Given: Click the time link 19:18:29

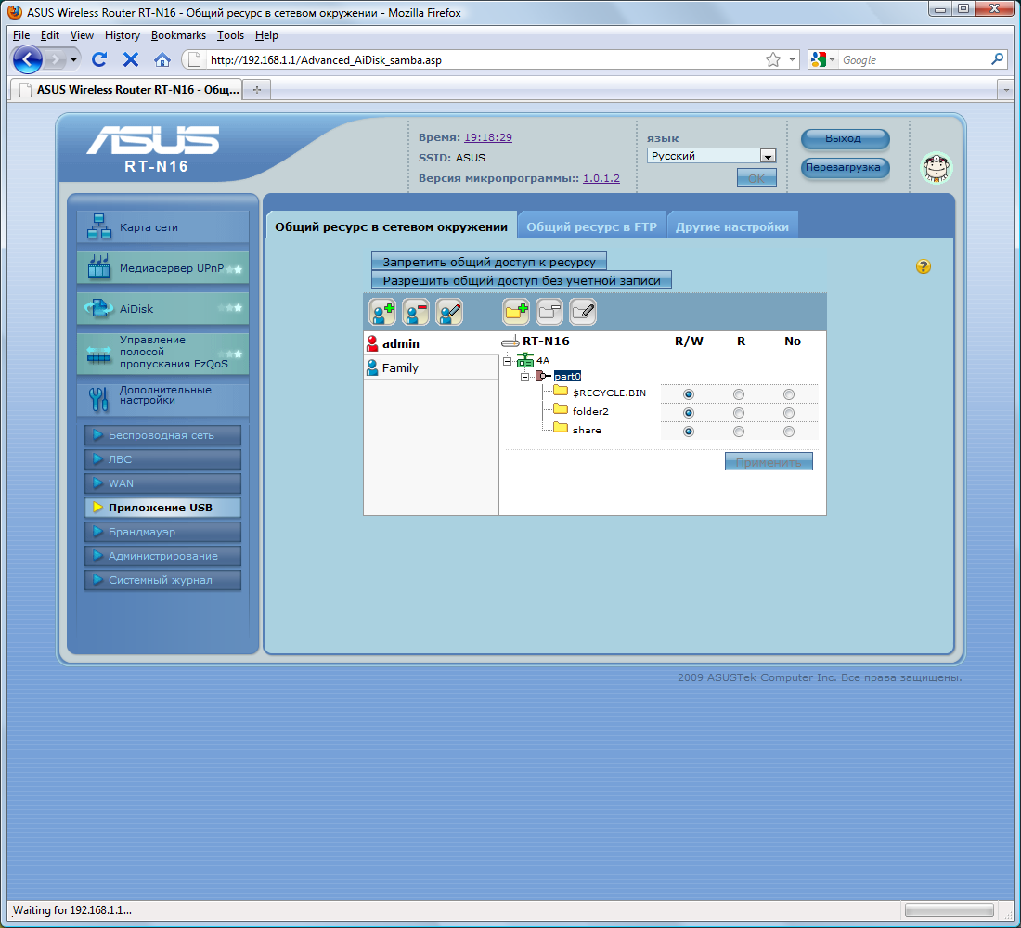Looking at the screenshot, I should (487, 137).
